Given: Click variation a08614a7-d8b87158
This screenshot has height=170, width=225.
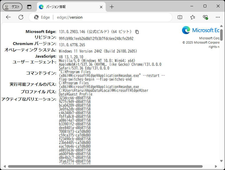Looking at the screenshot, I should pyautogui.click(x=75, y=120).
